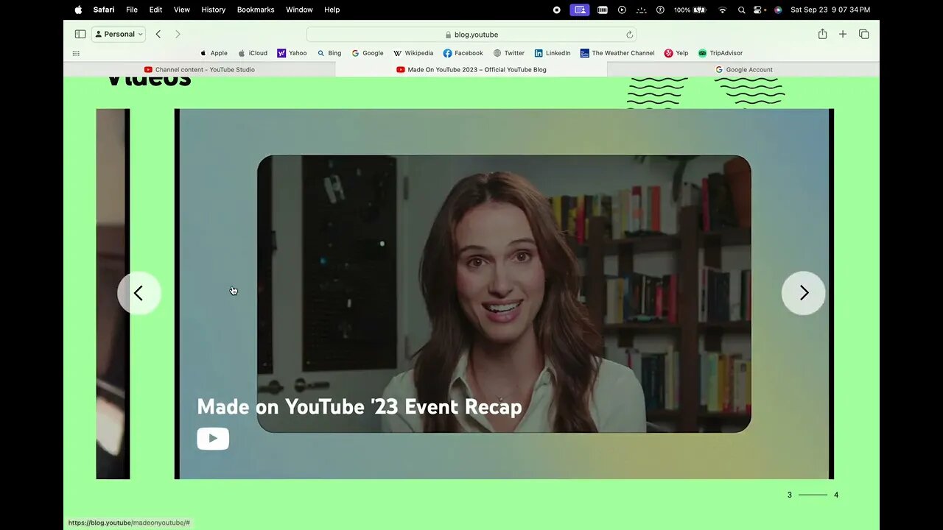The image size is (943, 530).
Task: Open the Bookmarks menu
Action: (256, 10)
